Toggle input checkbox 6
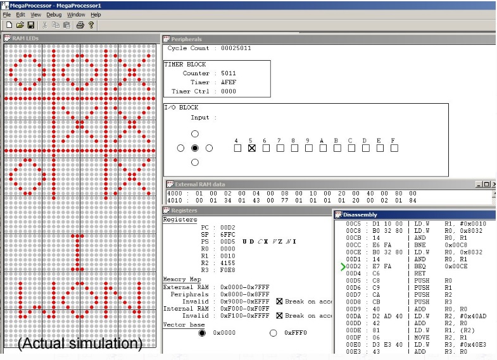The image size is (497, 360). pos(266,148)
